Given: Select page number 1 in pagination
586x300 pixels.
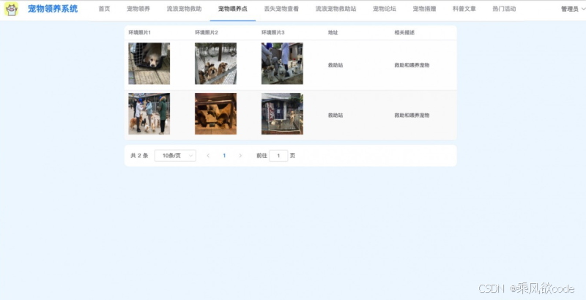Looking at the screenshot, I should [x=224, y=156].
